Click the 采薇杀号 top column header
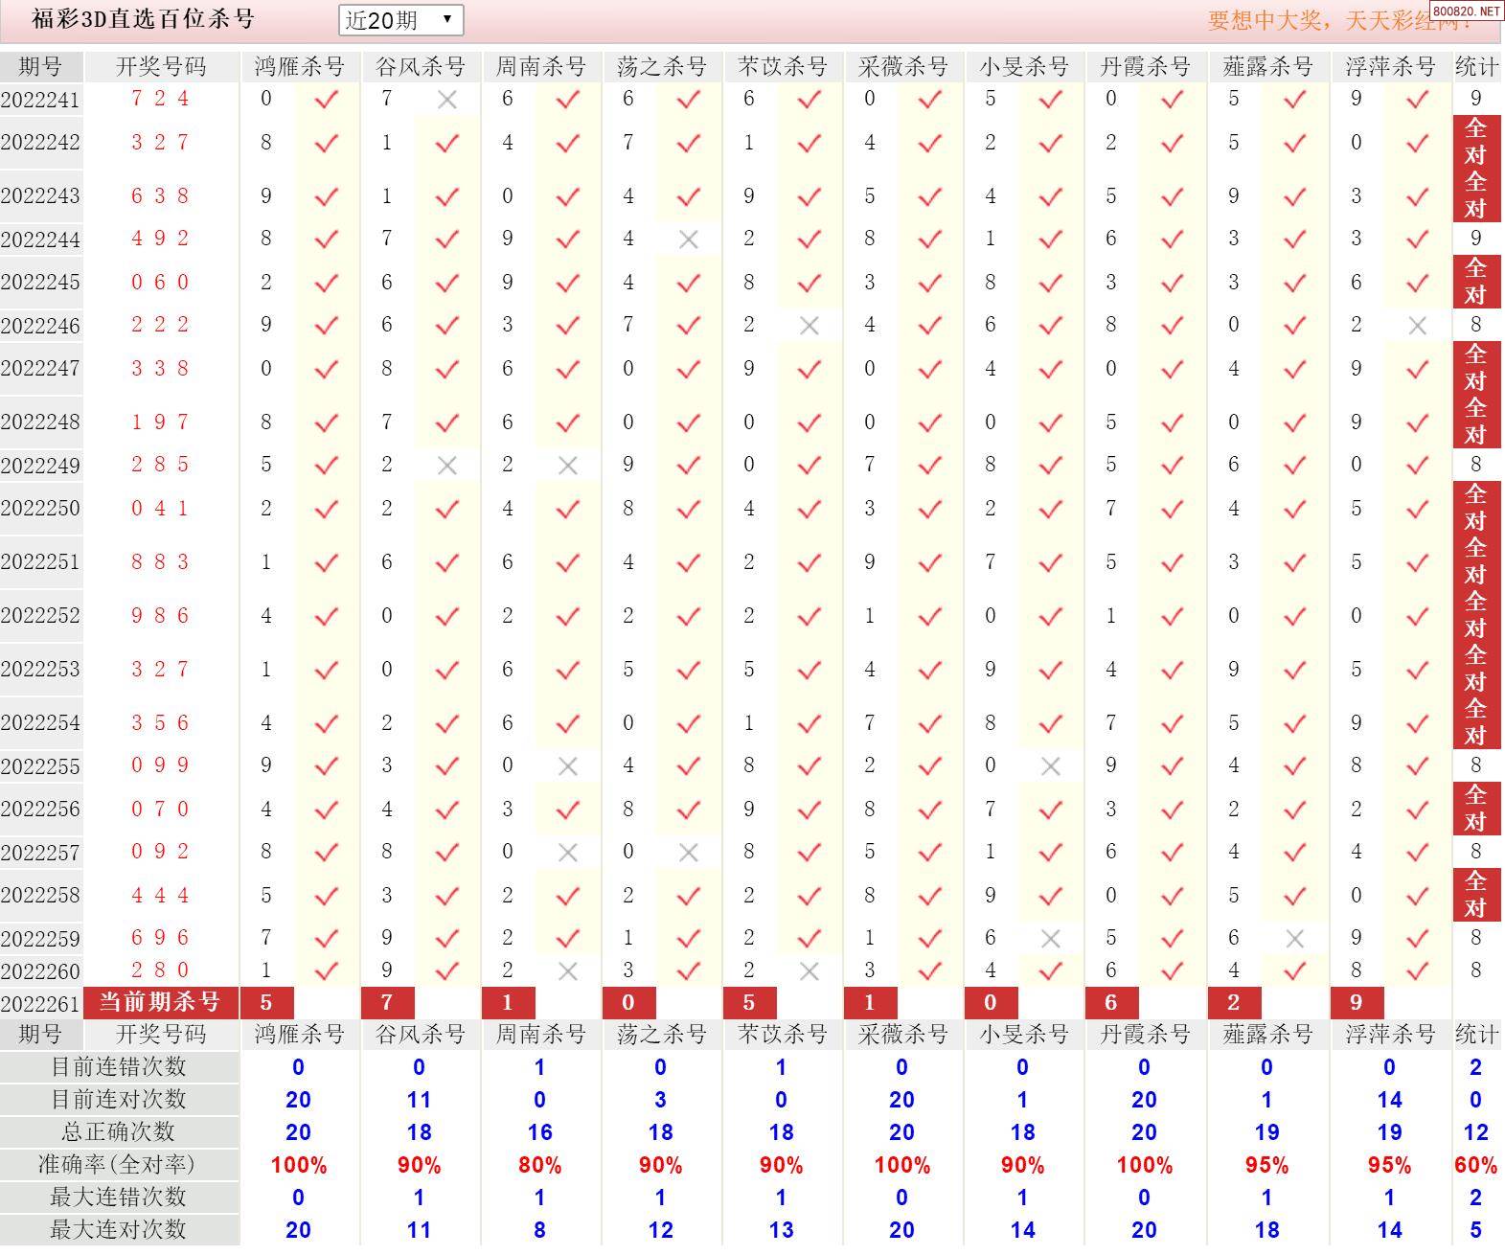1505x1255 pixels. click(903, 66)
